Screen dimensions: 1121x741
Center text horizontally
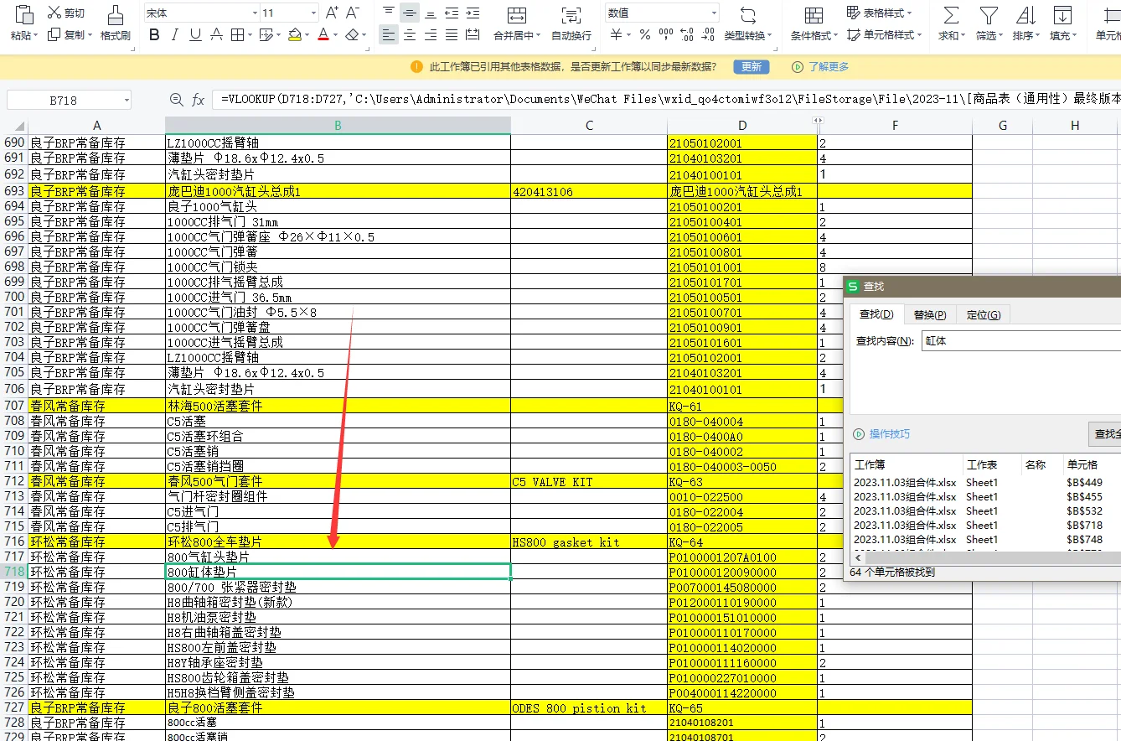point(409,34)
